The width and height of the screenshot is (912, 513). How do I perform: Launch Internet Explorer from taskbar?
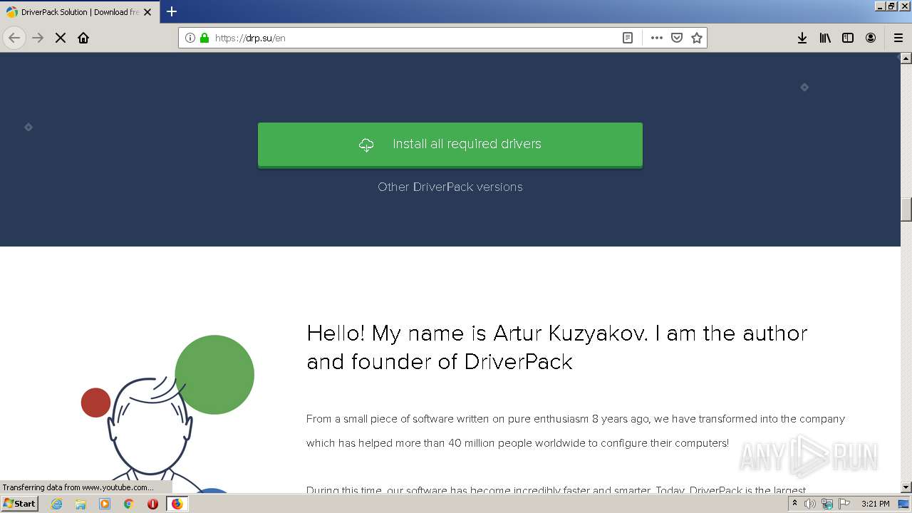click(x=56, y=504)
